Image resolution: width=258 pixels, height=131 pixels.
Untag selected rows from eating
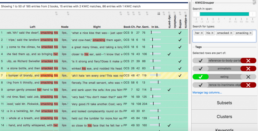coord(248,77)
